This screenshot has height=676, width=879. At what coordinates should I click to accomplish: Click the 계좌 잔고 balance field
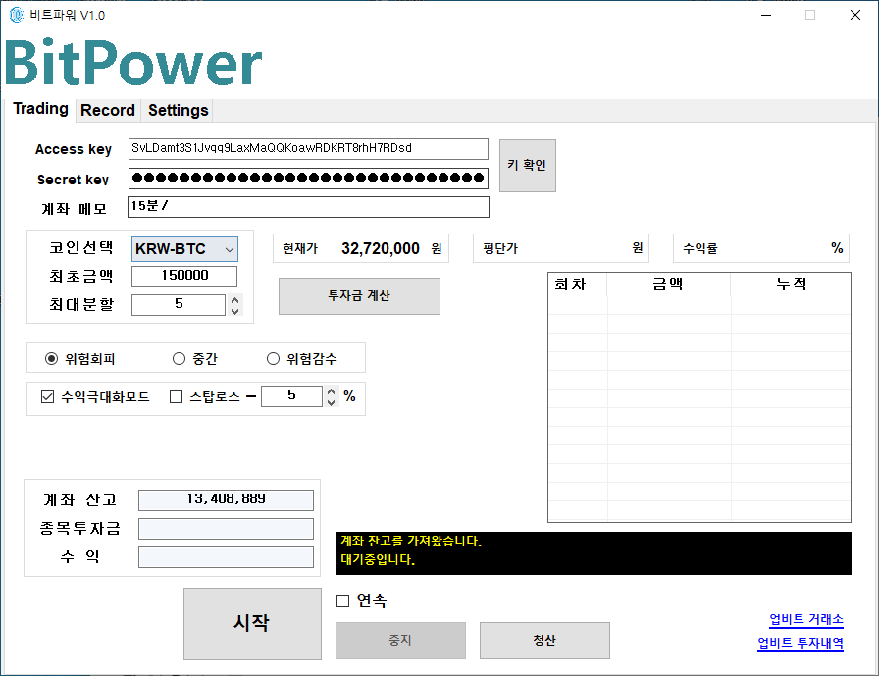pyautogui.click(x=226, y=500)
